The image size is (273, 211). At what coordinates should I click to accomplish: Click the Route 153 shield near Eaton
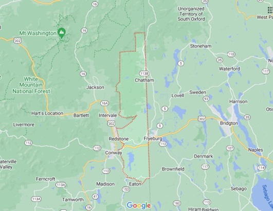point(126,189)
